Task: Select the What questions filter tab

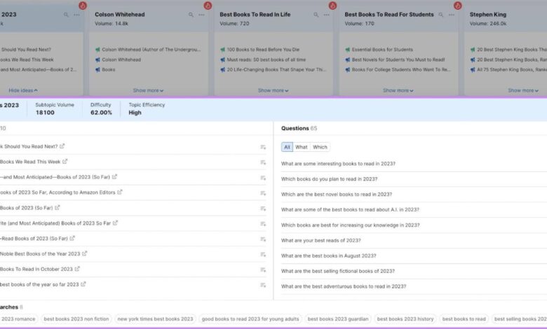Action: 302,147
